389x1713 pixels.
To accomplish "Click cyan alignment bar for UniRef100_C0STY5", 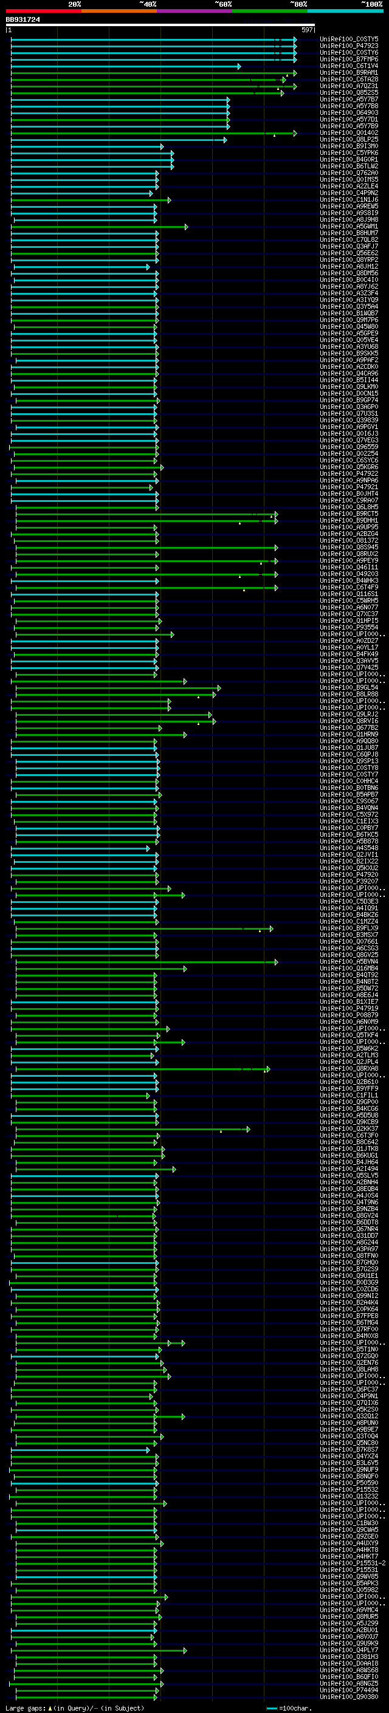I will click(x=154, y=39).
